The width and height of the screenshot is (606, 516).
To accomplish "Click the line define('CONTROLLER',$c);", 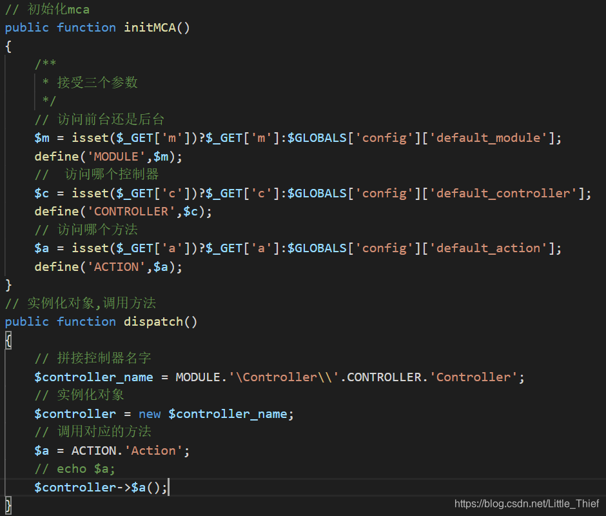I will click(123, 211).
